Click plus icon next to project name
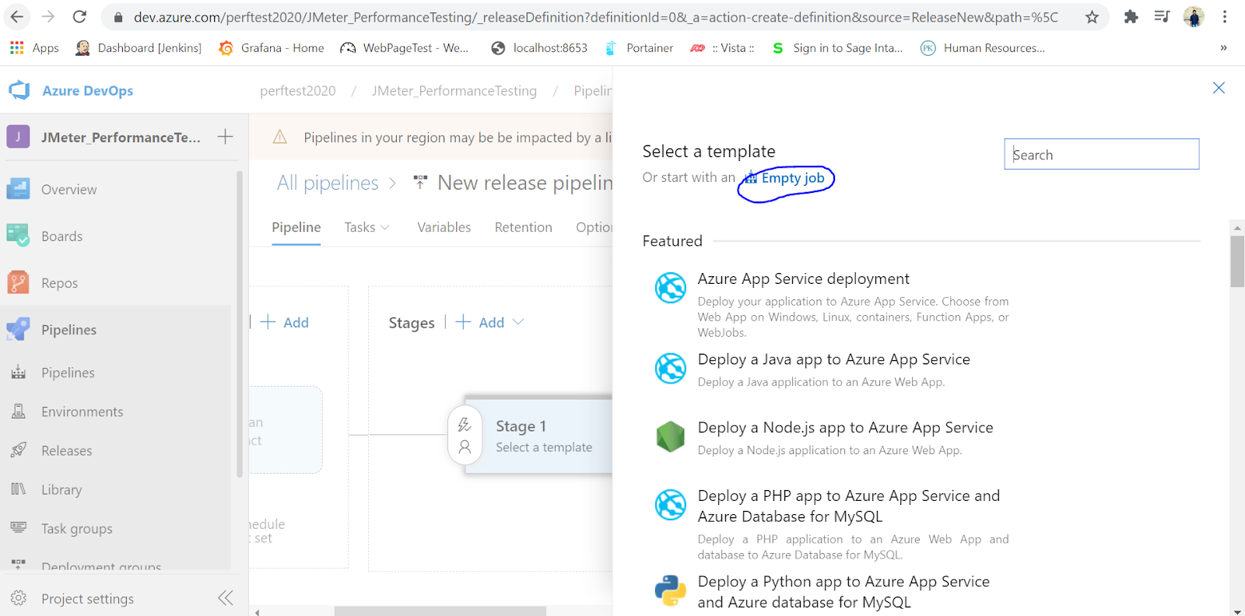1245x616 pixels. tap(225, 137)
